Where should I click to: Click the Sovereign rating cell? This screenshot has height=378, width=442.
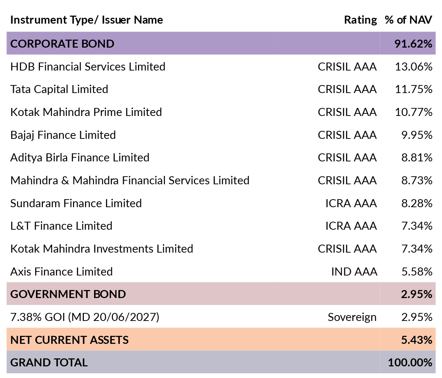[352, 317]
